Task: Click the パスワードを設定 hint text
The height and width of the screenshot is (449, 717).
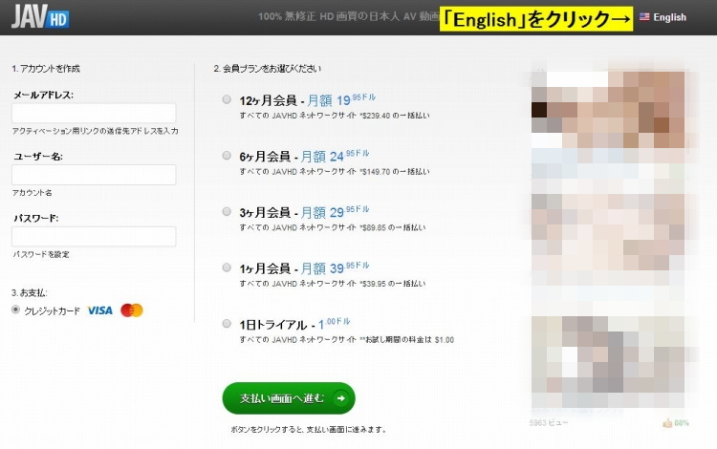Action: point(41,254)
